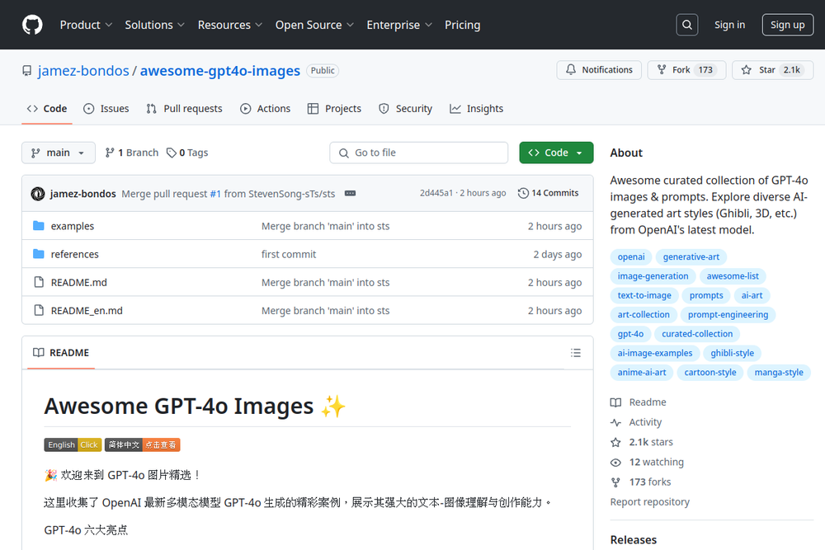Click 'first commit' message in references row
The height and width of the screenshot is (550, 825).
tap(289, 255)
